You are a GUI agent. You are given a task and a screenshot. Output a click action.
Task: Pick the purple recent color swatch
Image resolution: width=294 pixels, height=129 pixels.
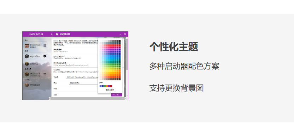tap(109, 86)
